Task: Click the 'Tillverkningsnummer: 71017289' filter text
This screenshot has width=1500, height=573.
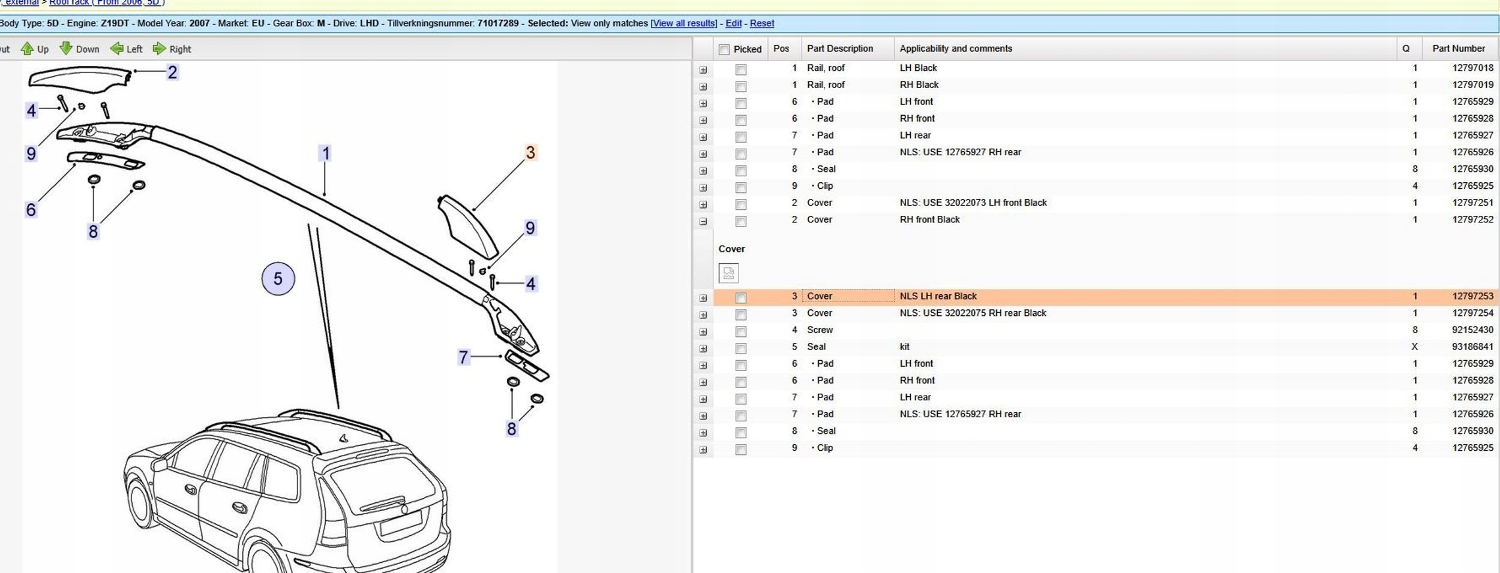Action: click(x=452, y=23)
